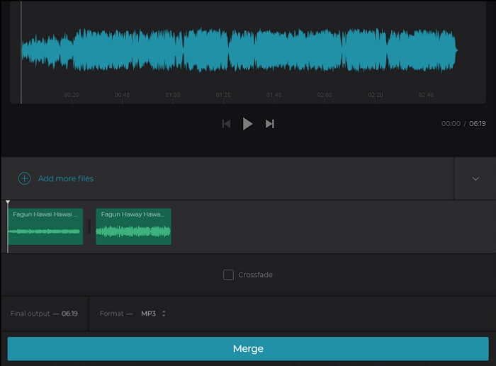Click the 'Add more files' text
Image resolution: width=496 pixels, height=366 pixels.
65,178
